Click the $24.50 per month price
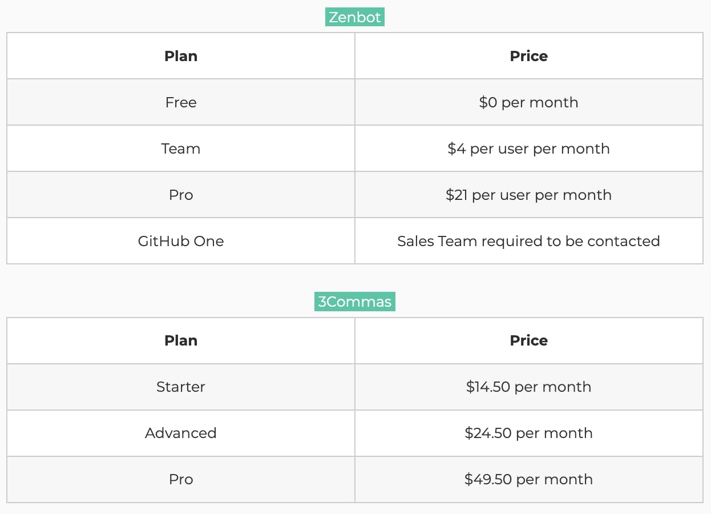This screenshot has width=711, height=514. pyautogui.click(x=529, y=433)
